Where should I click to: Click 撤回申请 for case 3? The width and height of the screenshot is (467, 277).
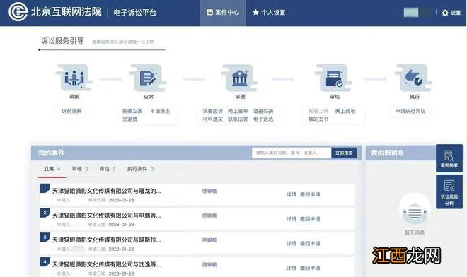click(x=310, y=243)
